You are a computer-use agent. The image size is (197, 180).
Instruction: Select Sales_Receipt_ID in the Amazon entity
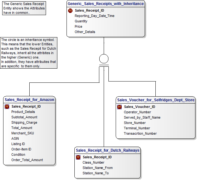coord(26,106)
